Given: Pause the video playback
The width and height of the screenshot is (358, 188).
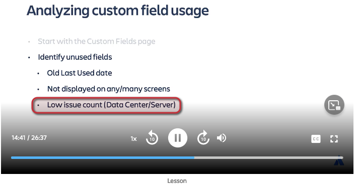Looking at the screenshot, I should coord(178,138).
